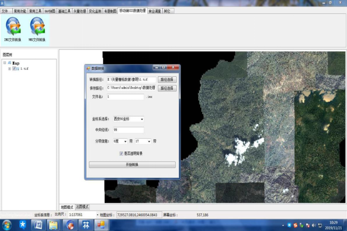Click the 文件名 input field

pyautogui.click(x=124, y=97)
